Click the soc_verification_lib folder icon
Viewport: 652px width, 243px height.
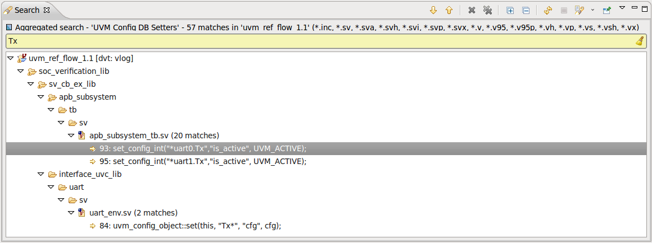tap(31, 72)
